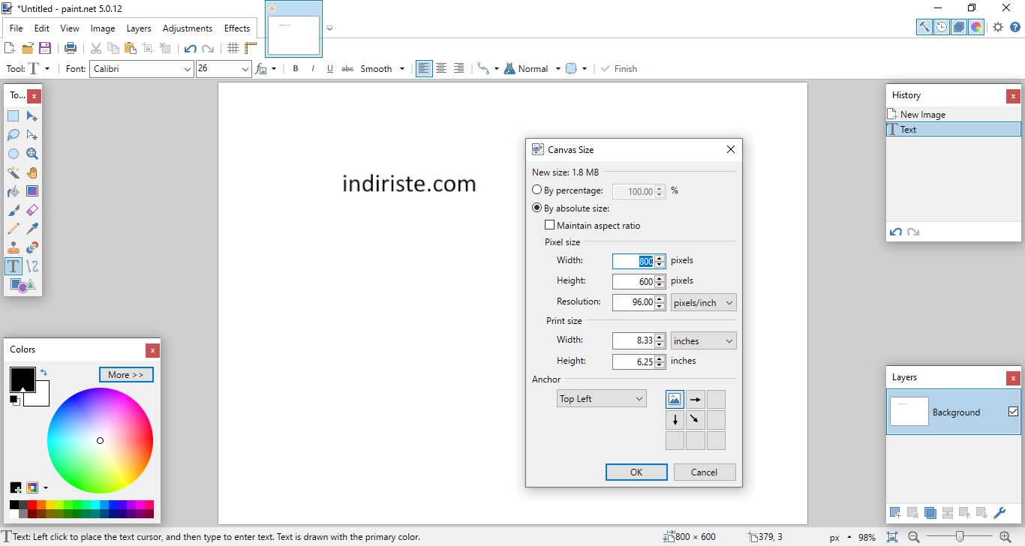
Task: Select the Rectangle Select tool
Action: coord(14,116)
